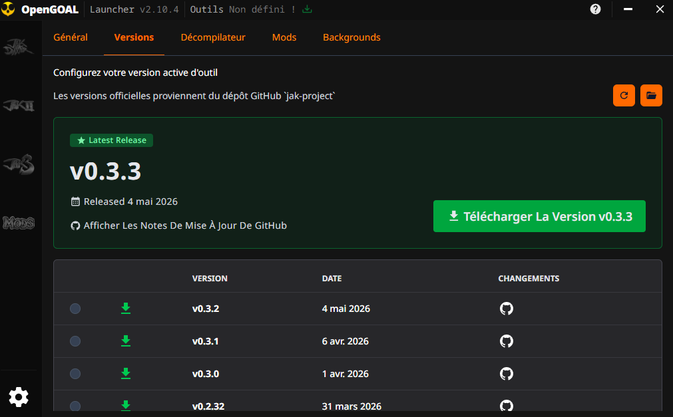
Task: Click the 31 mars 2026 date cell
Action: [x=351, y=406]
